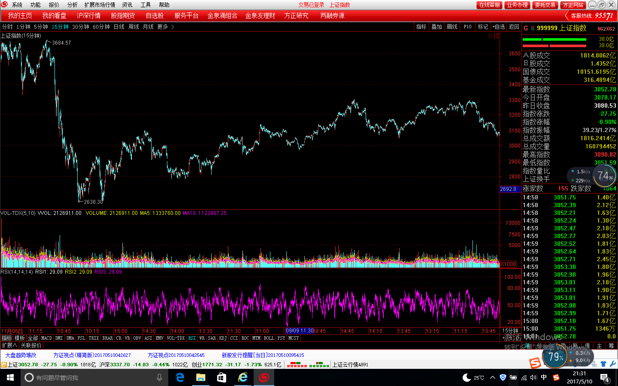Click the Wi-Fi icon in system tray
Screen dimensions: 618x386
524,377
